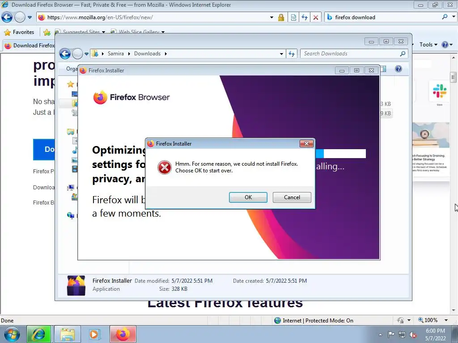
Task: Click the Computer icon in Explorer navigation pane
Action: [71, 188]
